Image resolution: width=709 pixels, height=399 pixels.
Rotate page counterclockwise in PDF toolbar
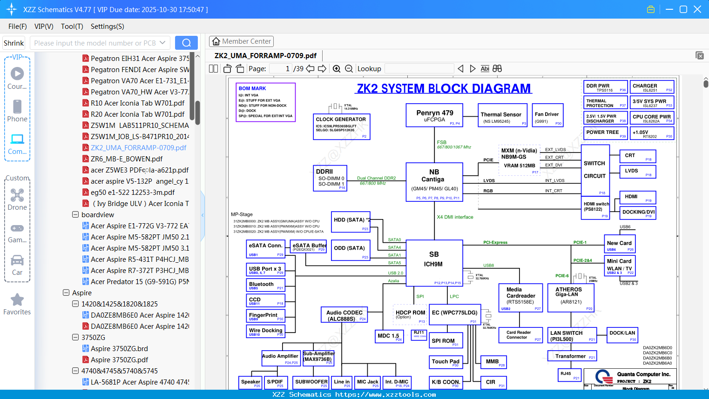(228, 69)
